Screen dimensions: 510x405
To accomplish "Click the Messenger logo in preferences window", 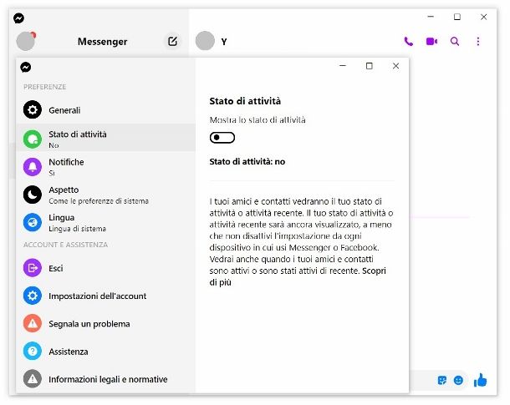I will [x=26, y=68].
